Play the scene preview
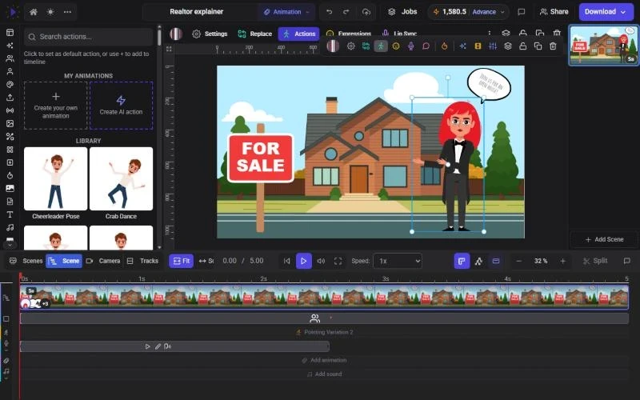 click(x=304, y=261)
